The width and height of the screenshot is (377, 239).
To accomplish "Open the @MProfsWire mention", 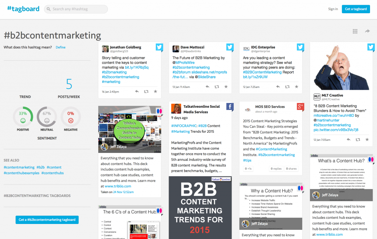I will (183, 63).
